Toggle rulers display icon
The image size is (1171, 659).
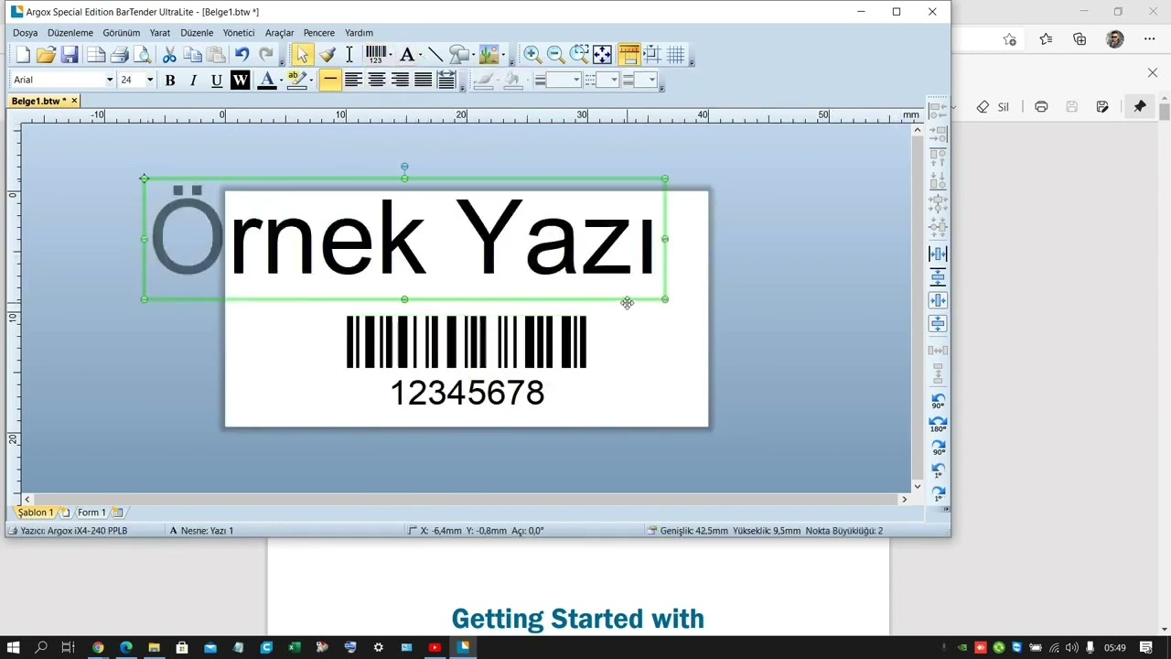628,55
